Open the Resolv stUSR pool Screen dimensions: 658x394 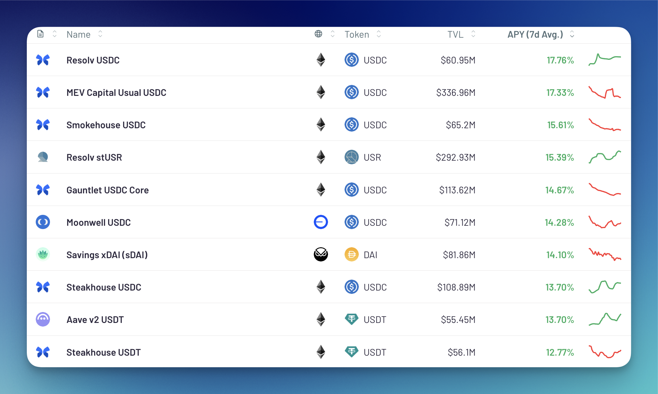[x=94, y=157]
